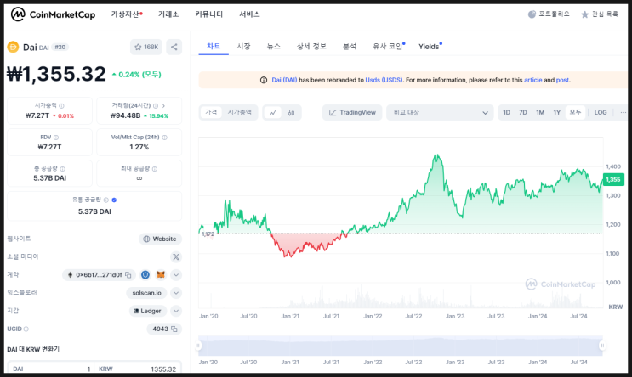632x377 pixels.
Task: Switch to line chart view
Action: click(273, 113)
